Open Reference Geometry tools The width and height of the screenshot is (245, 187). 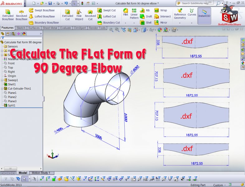180,14
